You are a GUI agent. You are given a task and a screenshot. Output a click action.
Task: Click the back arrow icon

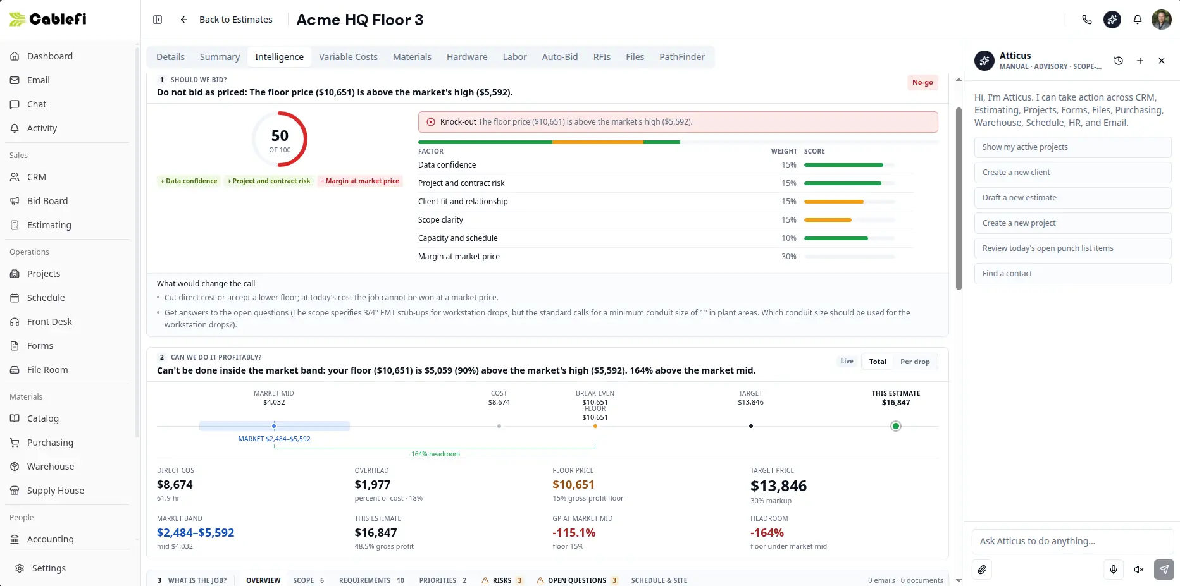coord(184,20)
